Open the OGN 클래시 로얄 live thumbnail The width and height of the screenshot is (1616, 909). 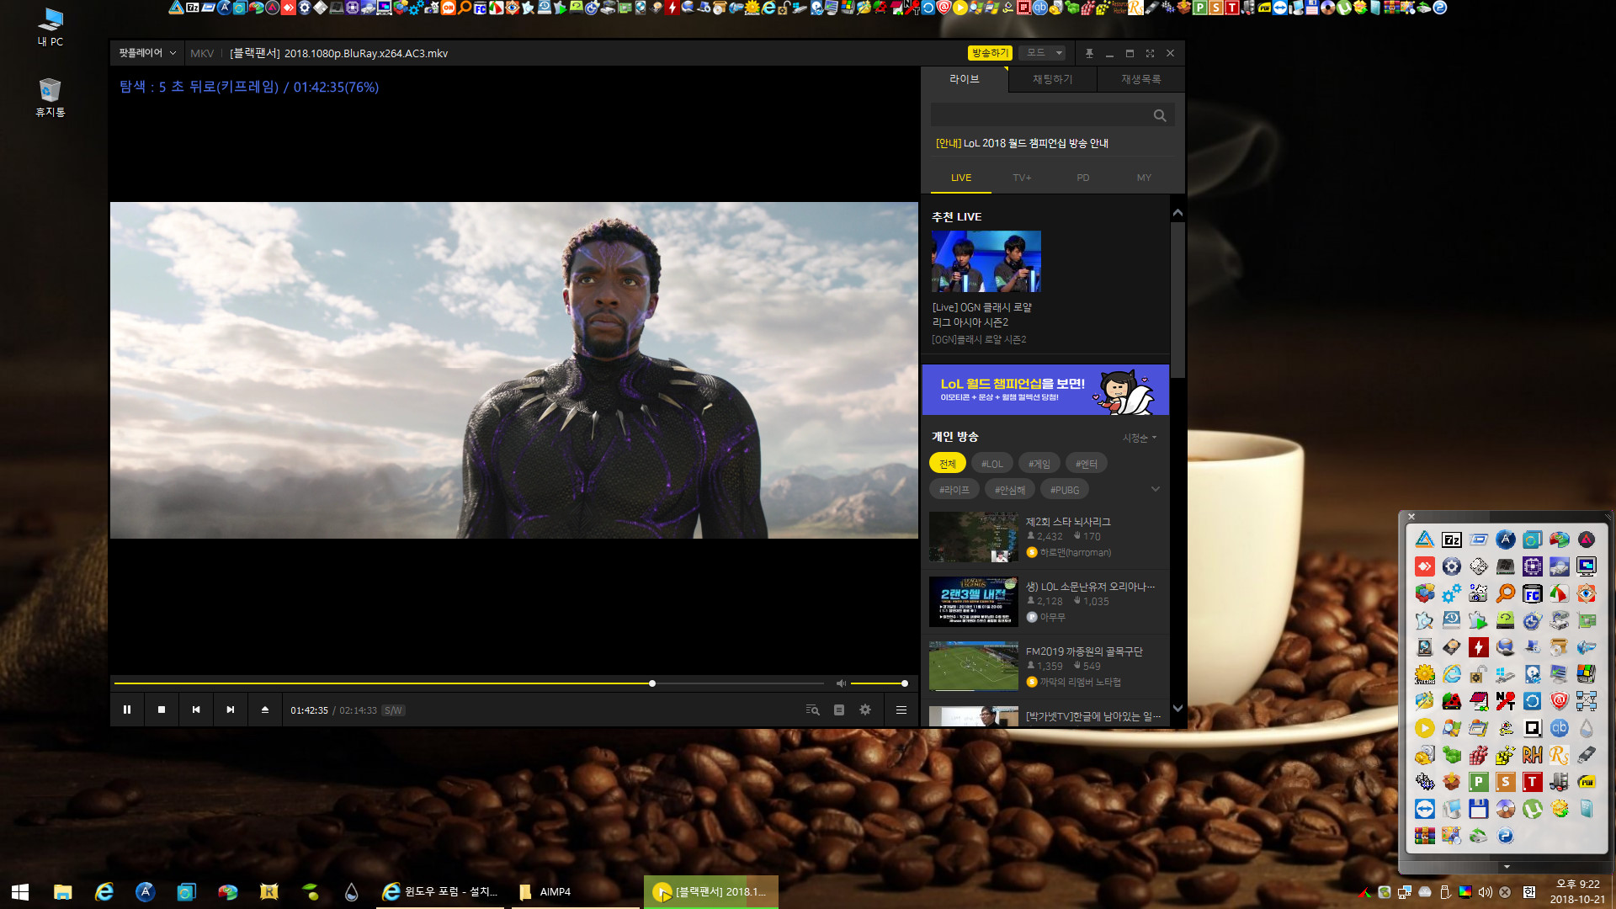(986, 261)
